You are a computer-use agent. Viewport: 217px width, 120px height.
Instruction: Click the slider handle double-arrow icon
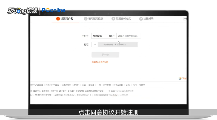click(x=95, y=44)
